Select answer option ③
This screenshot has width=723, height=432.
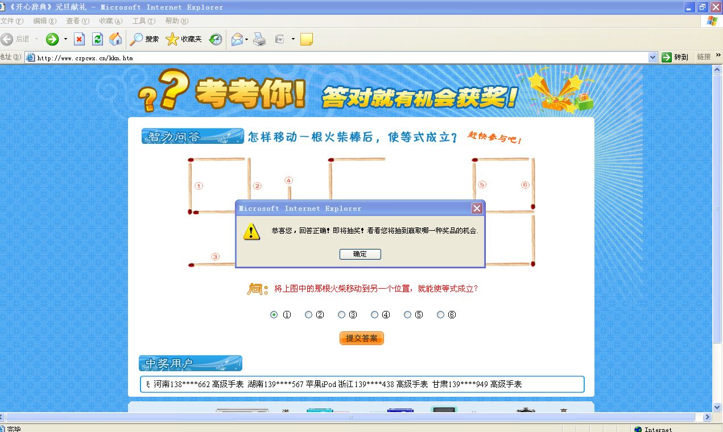(341, 314)
